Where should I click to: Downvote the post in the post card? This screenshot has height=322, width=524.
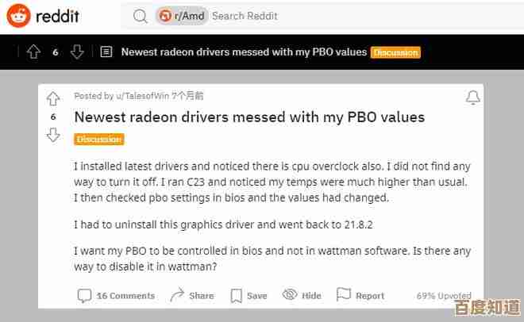tap(53, 135)
